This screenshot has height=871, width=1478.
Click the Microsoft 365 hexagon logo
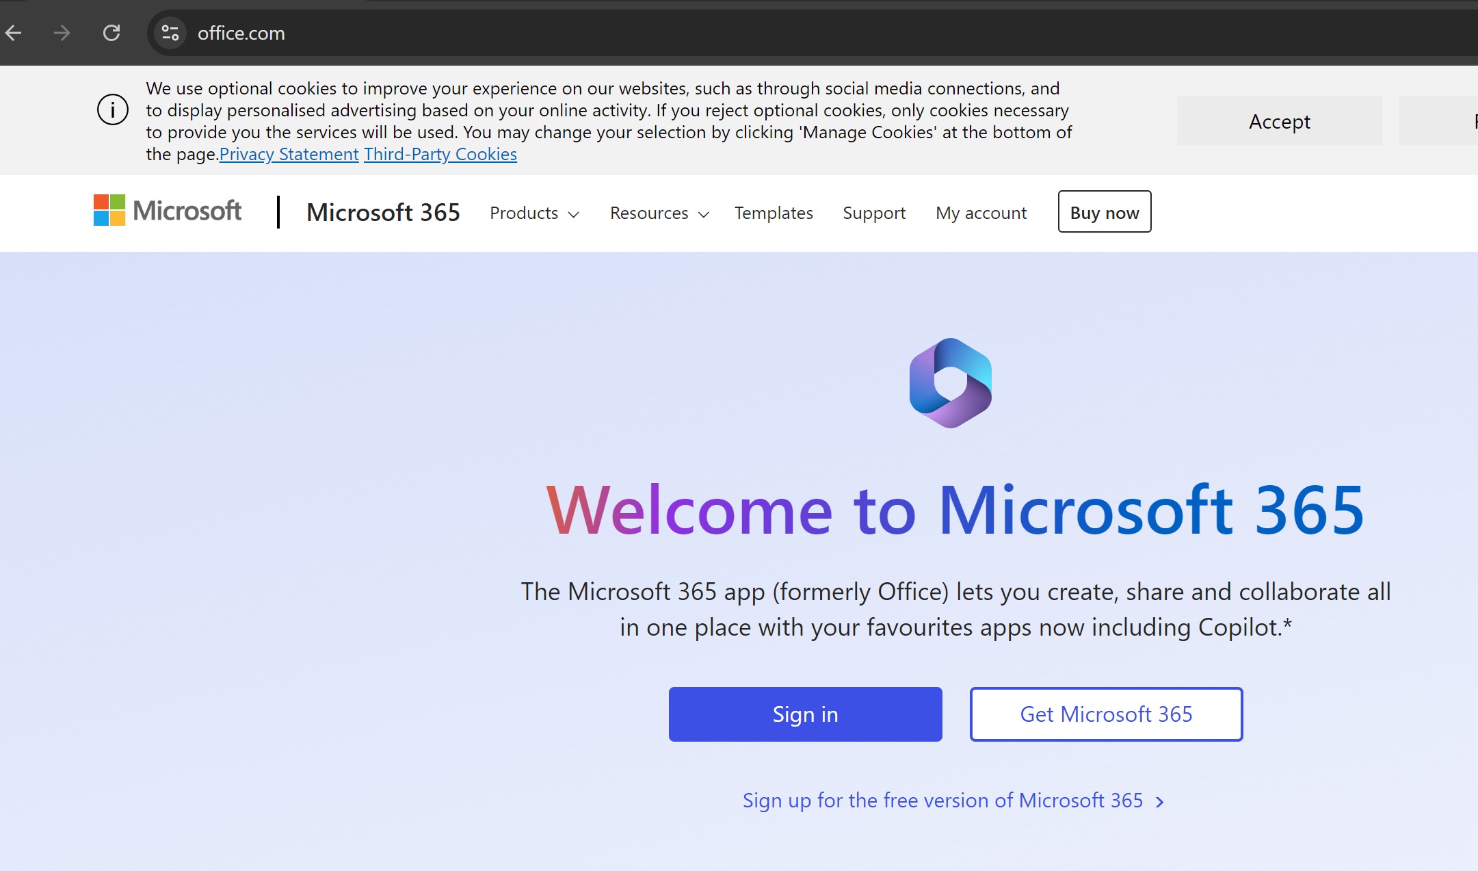pyautogui.click(x=950, y=383)
